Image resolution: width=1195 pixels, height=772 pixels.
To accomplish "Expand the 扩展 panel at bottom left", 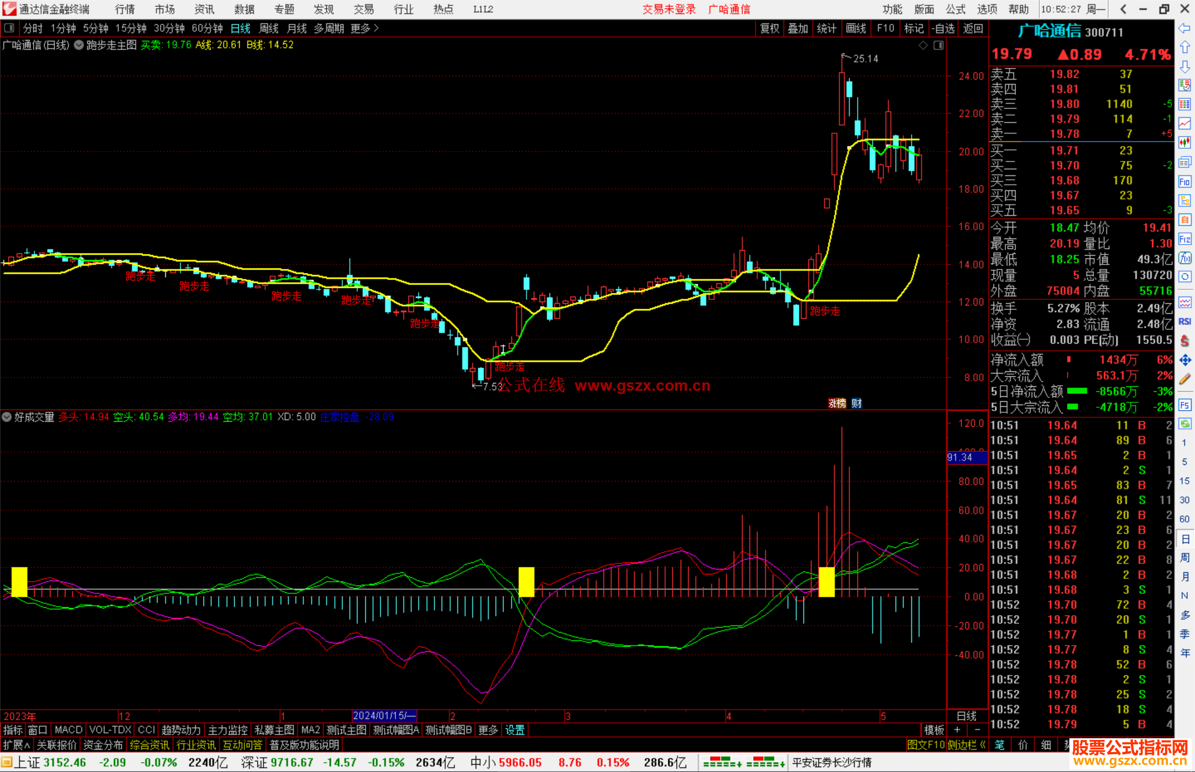I will pos(16,745).
